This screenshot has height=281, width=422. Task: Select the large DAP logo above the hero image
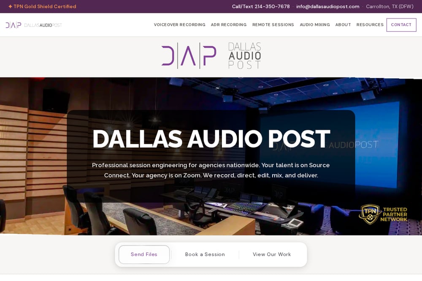[x=211, y=56]
